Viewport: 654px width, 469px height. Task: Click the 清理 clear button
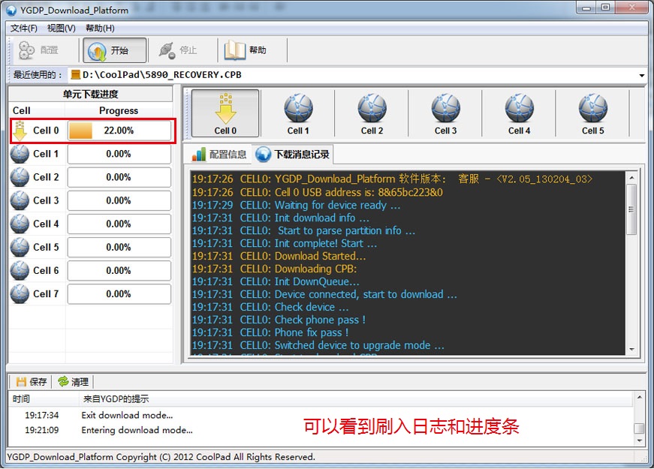pos(74,382)
